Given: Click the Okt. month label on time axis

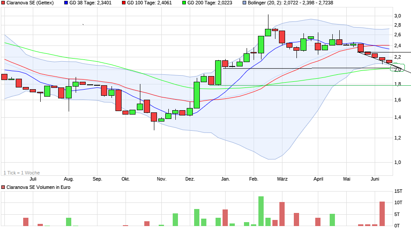Looking at the screenshot, I should click(125, 179).
